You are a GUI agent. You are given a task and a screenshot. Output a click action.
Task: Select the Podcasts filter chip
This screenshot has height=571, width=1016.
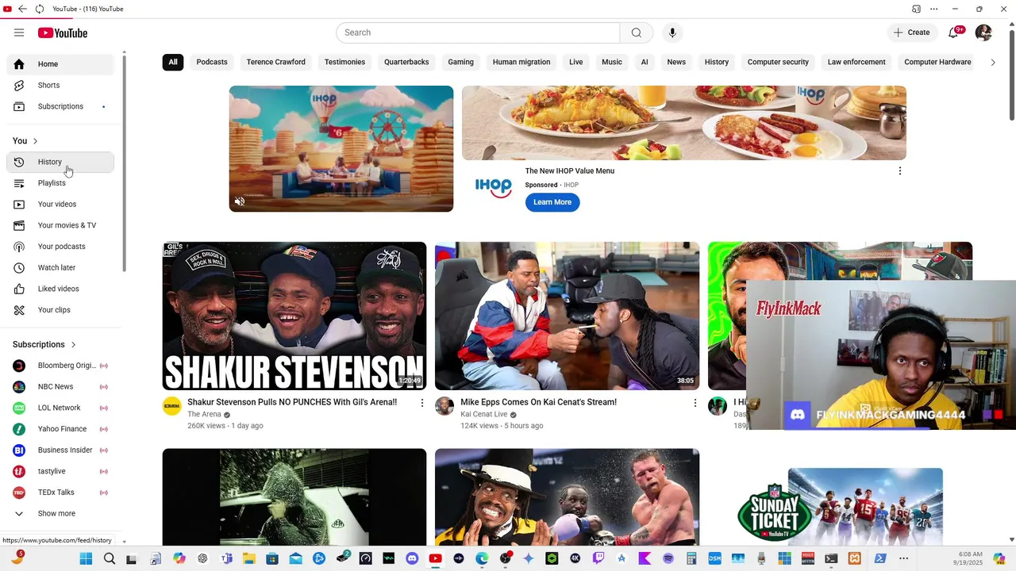click(x=212, y=62)
